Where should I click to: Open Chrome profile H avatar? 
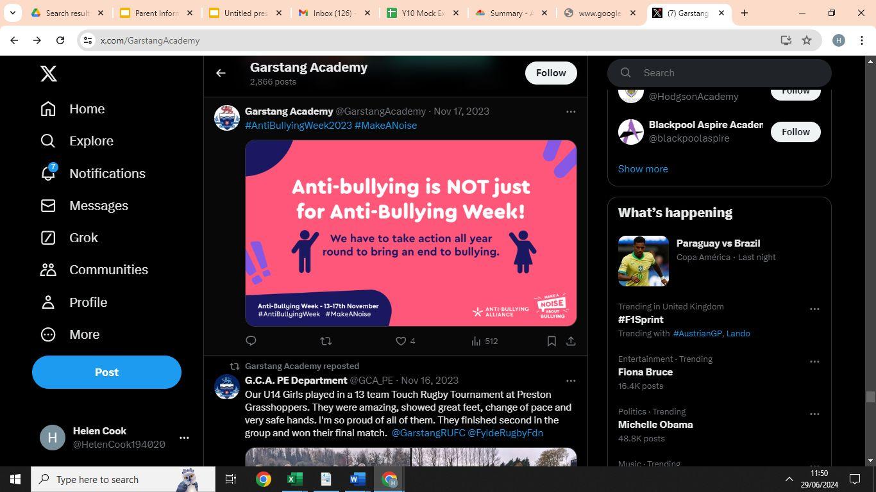click(838, 40)
